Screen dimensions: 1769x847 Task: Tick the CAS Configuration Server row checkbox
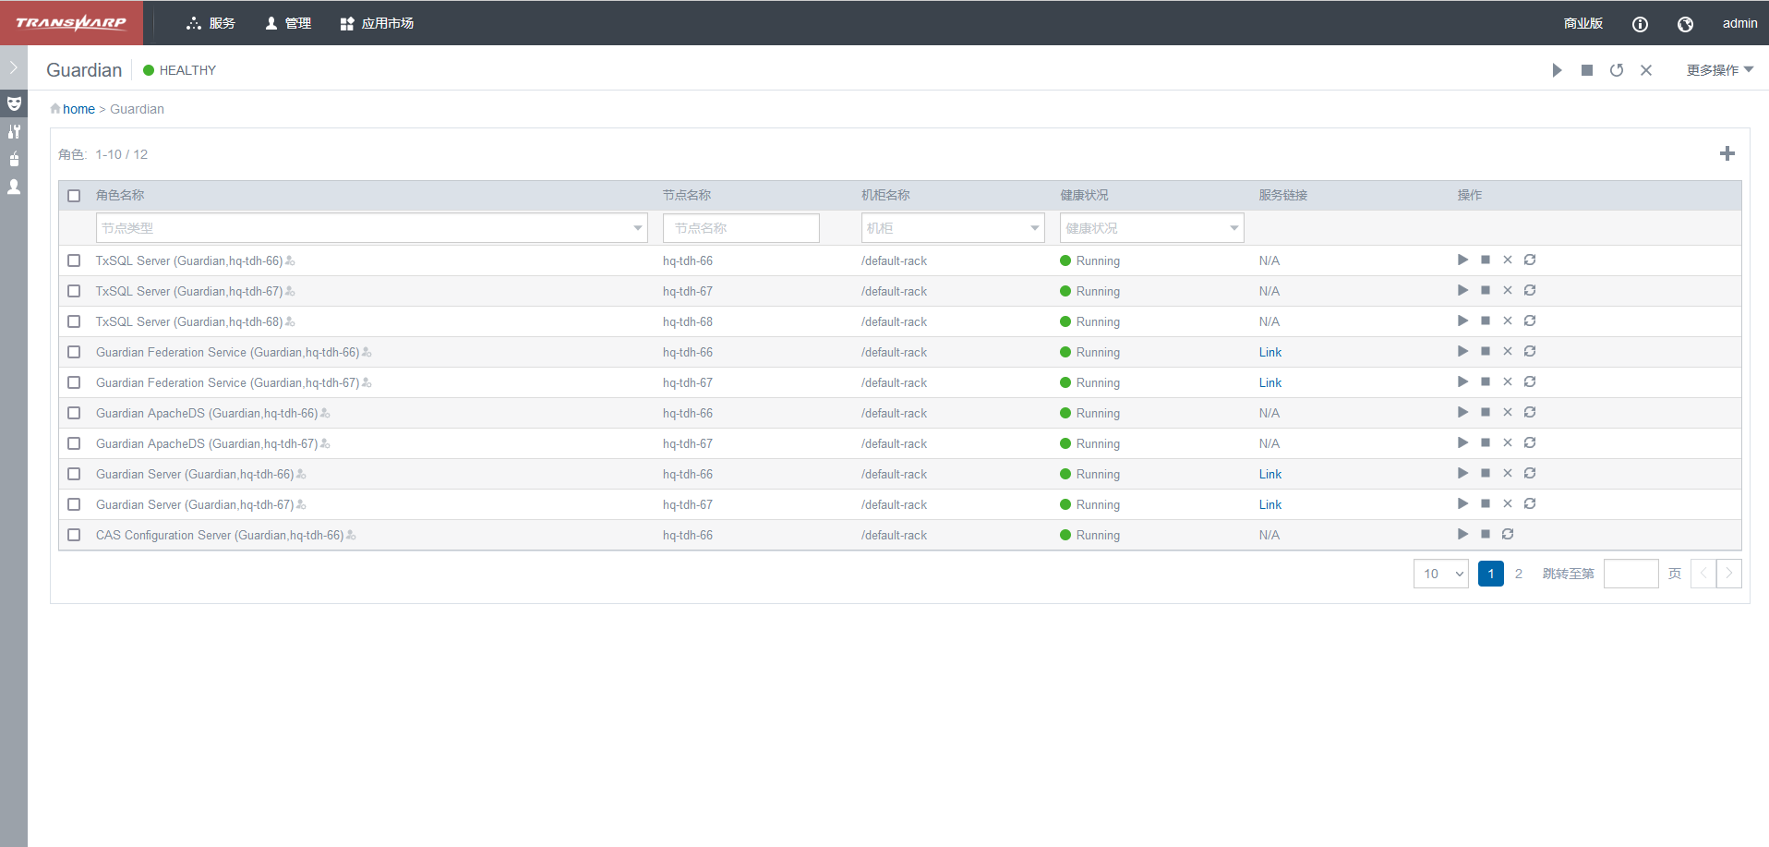pos(75,535)
